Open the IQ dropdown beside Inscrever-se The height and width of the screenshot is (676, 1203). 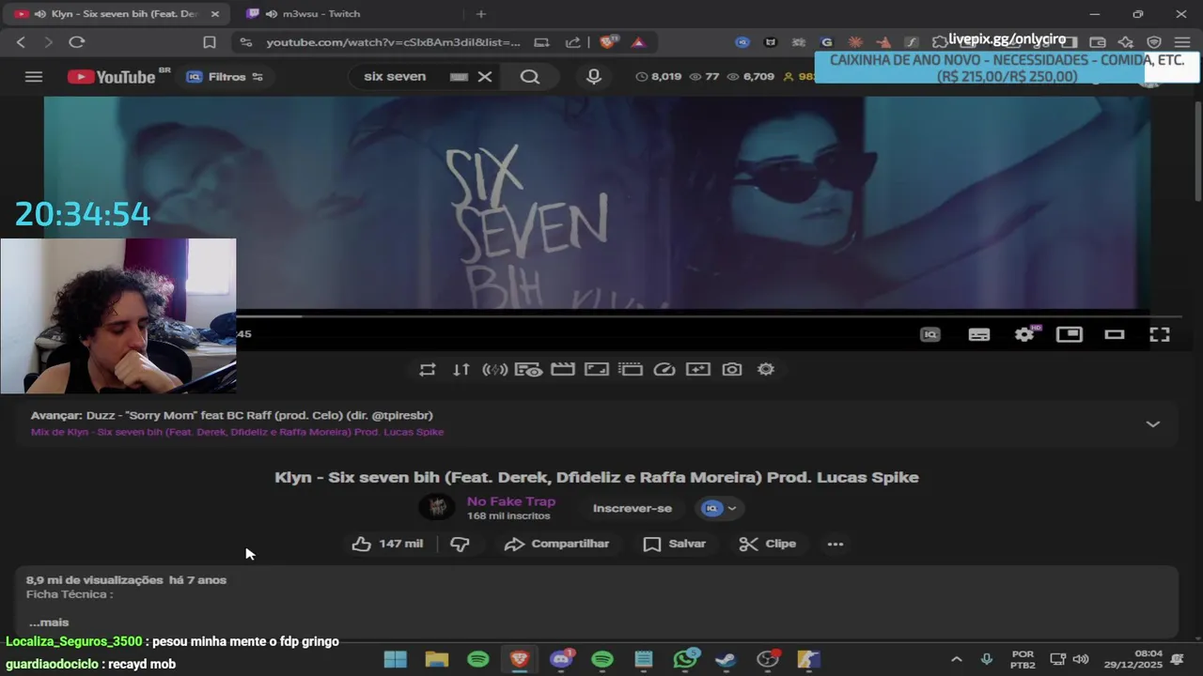[x=720, y=508]
